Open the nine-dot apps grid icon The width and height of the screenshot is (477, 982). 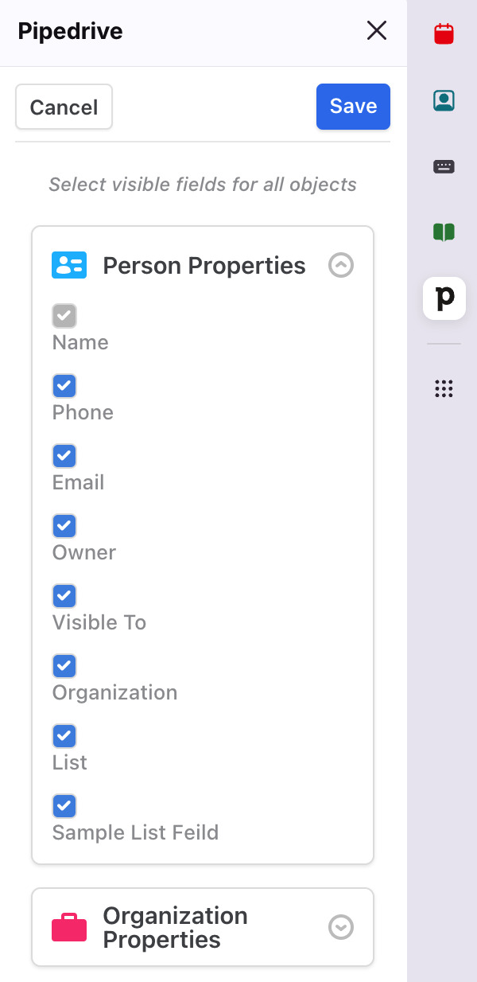coord(444,388)
